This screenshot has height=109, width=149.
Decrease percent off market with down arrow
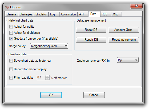[47, 79]
